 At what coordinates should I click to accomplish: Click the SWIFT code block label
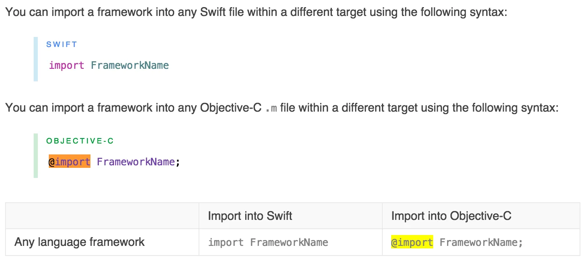point(61,44)
